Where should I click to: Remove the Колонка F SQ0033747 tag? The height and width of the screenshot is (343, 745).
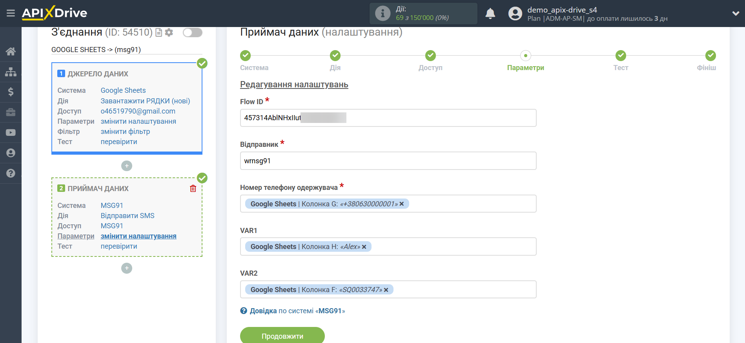coord(386,290)
